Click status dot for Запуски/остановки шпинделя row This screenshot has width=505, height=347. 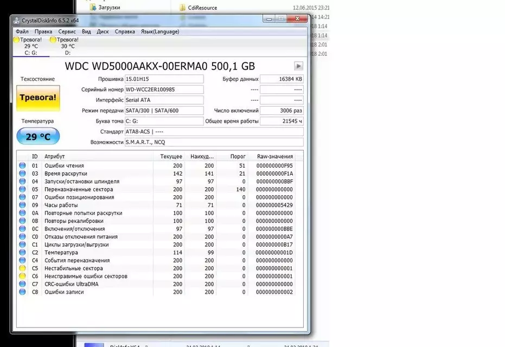click(22, 181)
